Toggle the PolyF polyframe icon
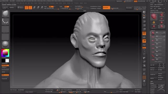This screenshot has width=168, height=94. (144, 70)
